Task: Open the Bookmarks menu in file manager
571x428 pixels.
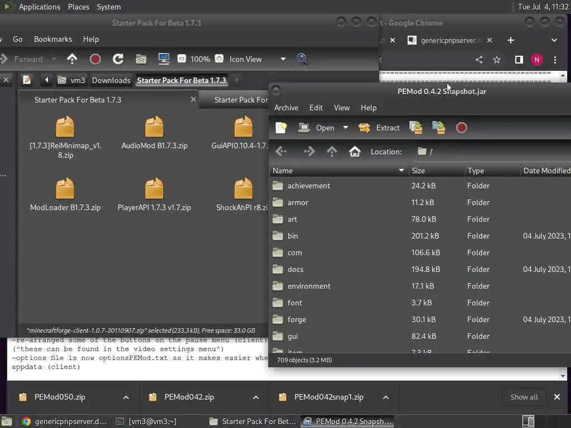Action: (x=53, y=40)
